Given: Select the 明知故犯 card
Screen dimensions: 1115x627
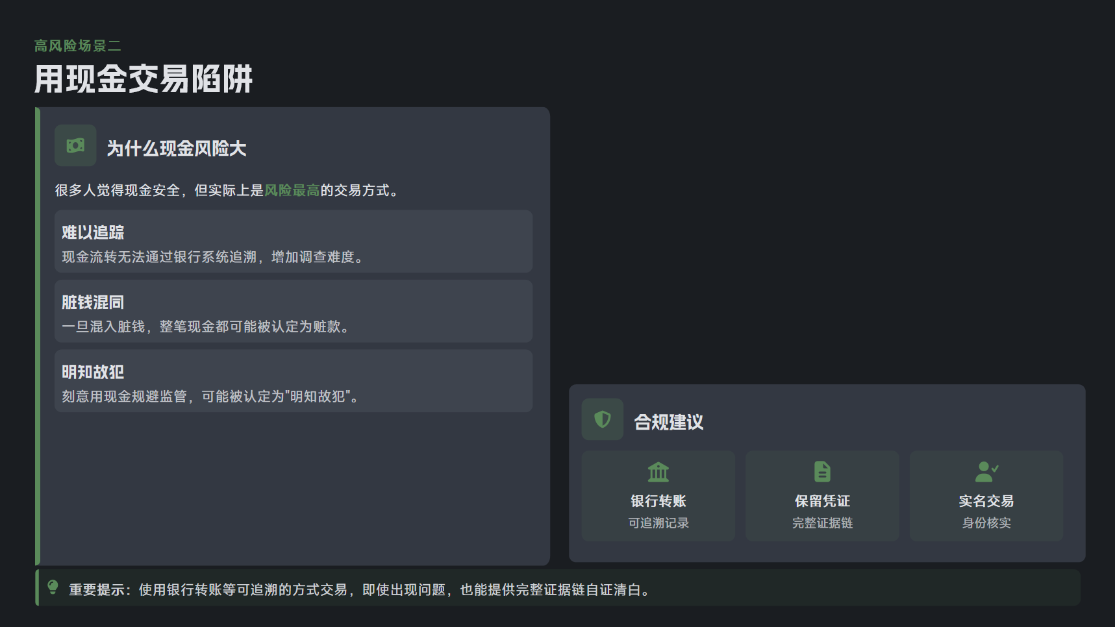Looking at the screenshot, I should (294, 381).
